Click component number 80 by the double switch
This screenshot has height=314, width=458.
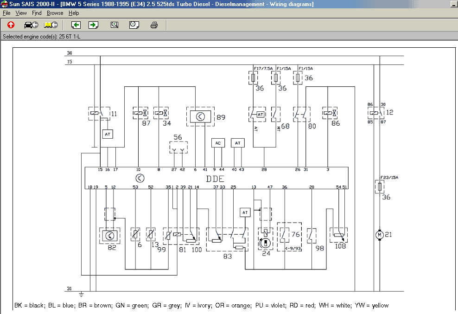312,126
